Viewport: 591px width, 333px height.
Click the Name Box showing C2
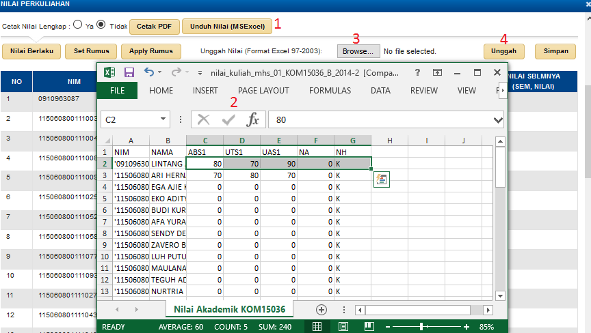pyautogui.click(x=130, y=120)
